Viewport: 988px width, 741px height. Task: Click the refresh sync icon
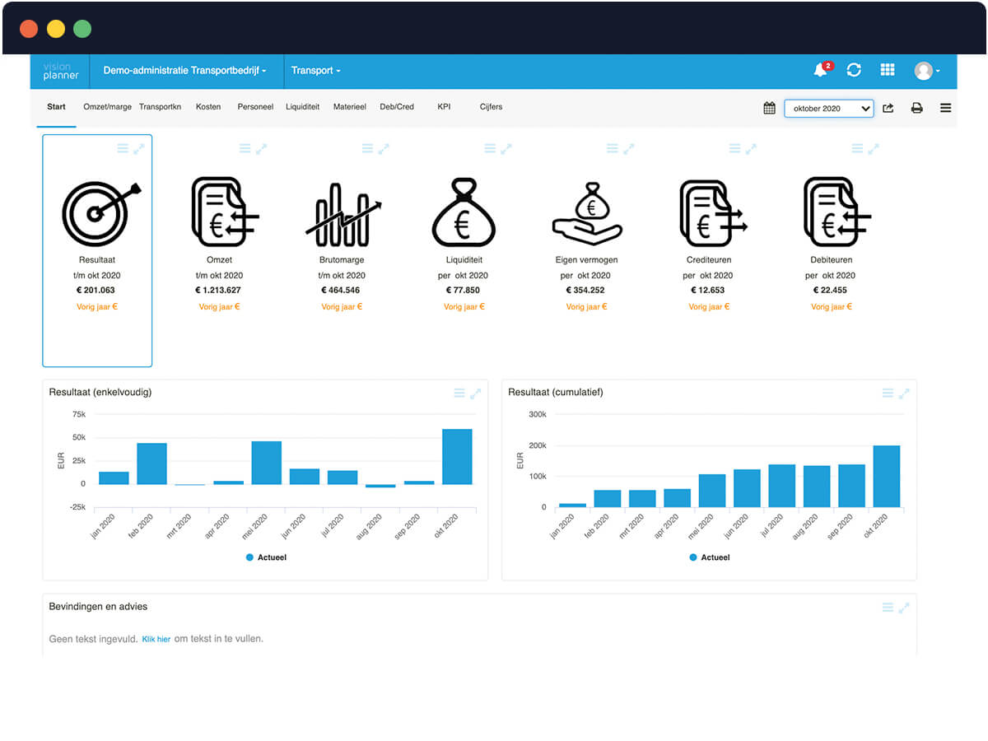point(854,70)
